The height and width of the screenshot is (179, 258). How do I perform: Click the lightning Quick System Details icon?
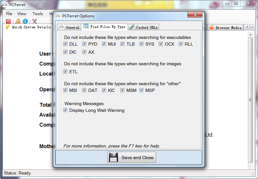[x=7, y=27]
